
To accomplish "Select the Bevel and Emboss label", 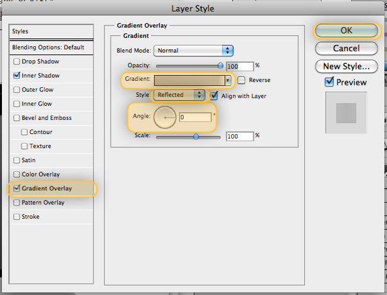I will [47, 118].
